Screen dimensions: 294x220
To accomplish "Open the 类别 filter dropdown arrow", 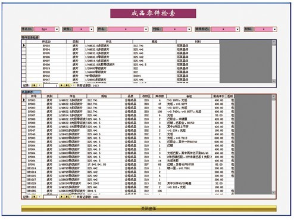I will [x=92, y=29].
